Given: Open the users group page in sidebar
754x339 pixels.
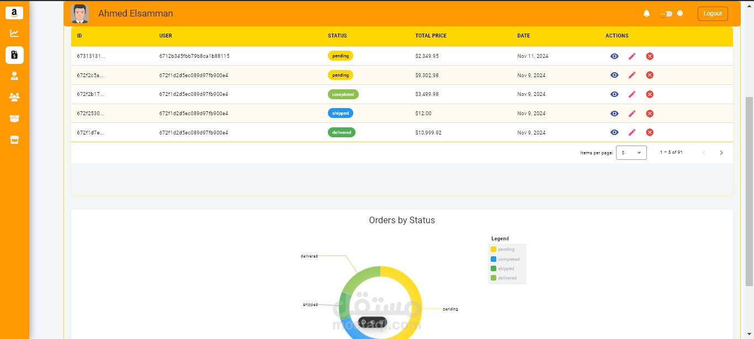Looking at the screenshot, I should coord(14,97).
